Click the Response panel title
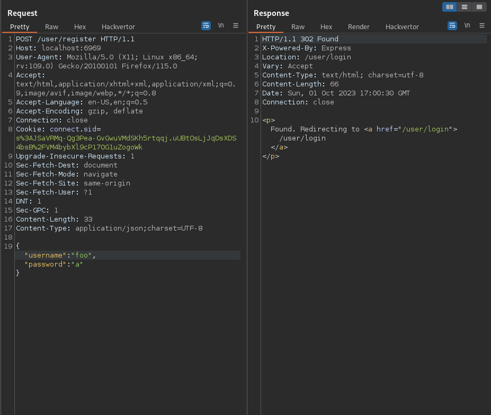Image resolution: width=491 pixels, height=415 pixels. [271, 13]
